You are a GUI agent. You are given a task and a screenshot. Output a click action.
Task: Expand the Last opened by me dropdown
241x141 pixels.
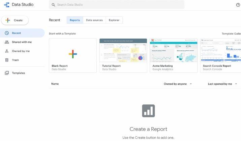pos(222,84)
